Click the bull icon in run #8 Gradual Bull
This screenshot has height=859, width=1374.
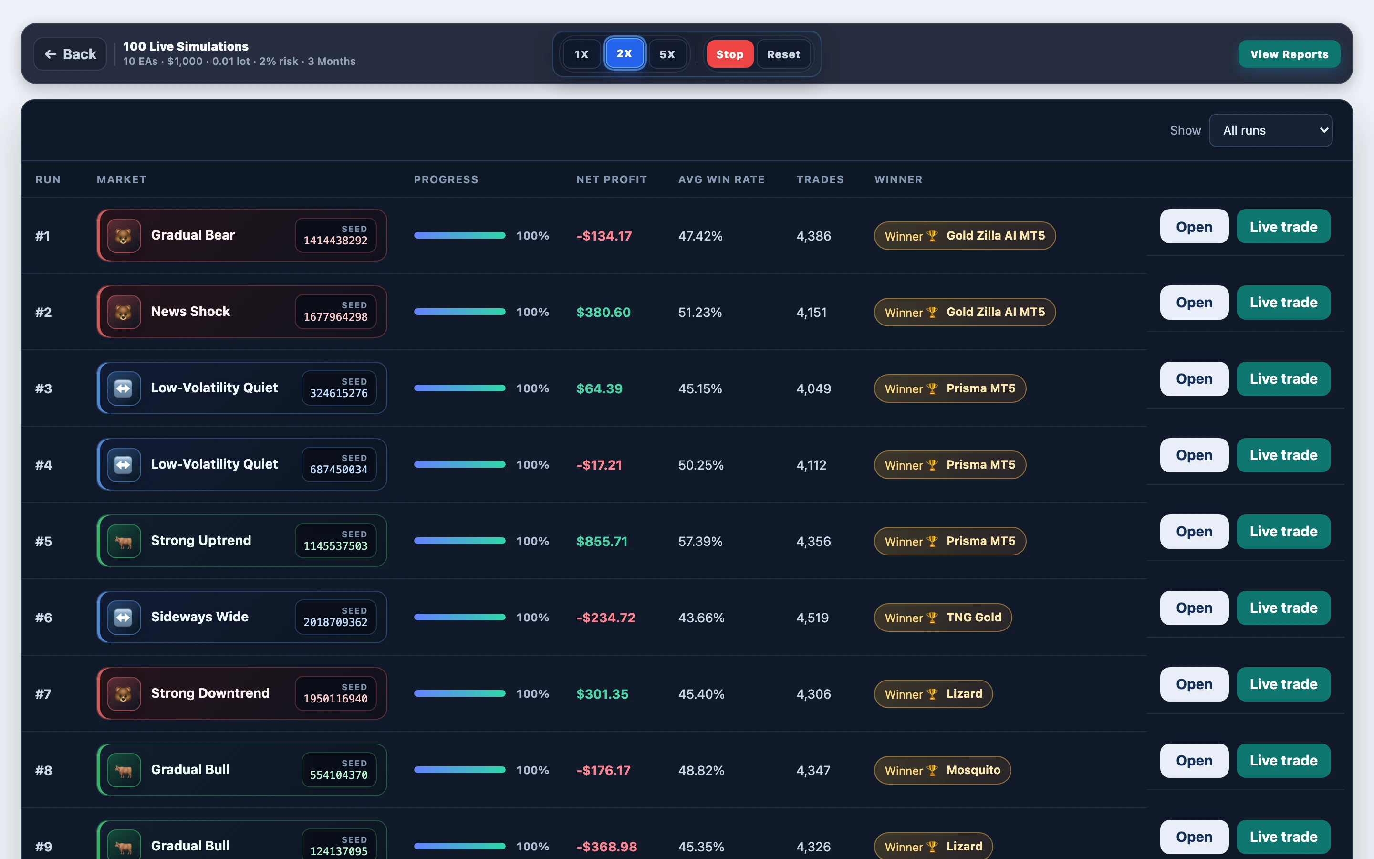[x=124, y=770]
